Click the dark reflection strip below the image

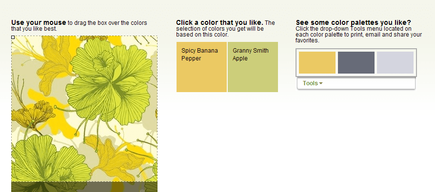(x=84, y=187)
